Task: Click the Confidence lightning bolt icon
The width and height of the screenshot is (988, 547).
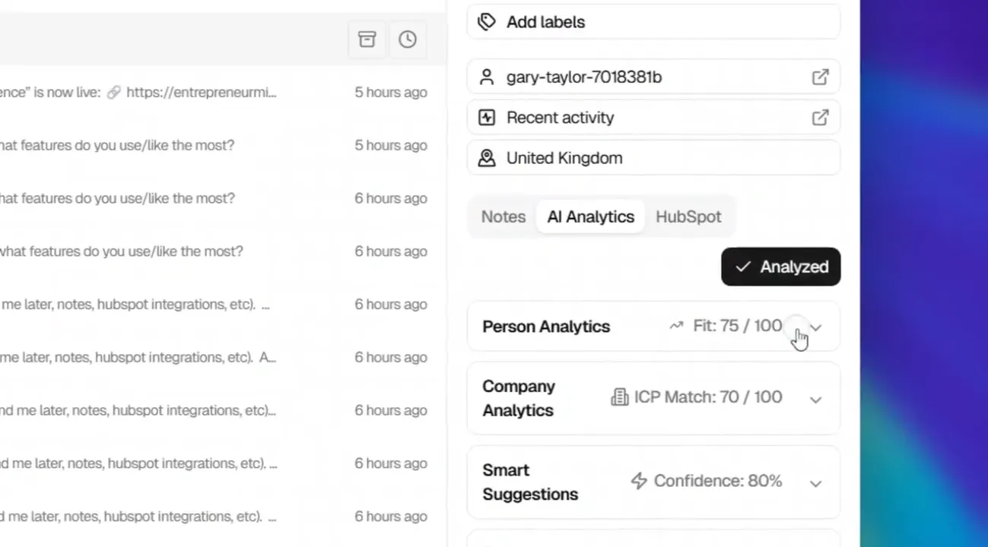Action: click(x=639, y=481)
